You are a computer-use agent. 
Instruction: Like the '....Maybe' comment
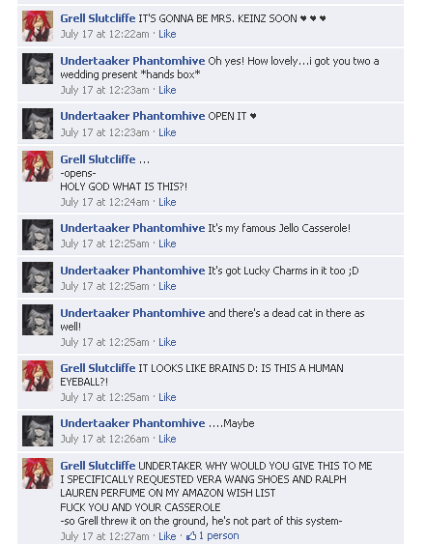click(x=167, y=439)
